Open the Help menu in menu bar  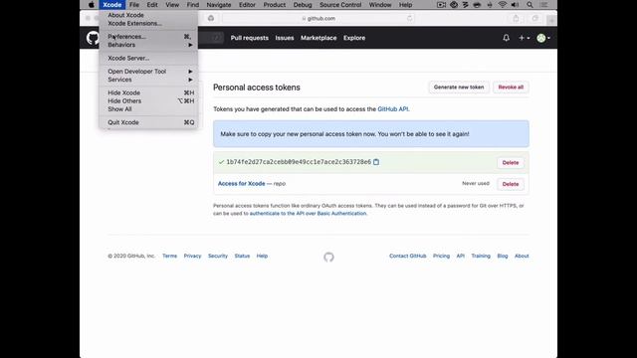(405, 5)
